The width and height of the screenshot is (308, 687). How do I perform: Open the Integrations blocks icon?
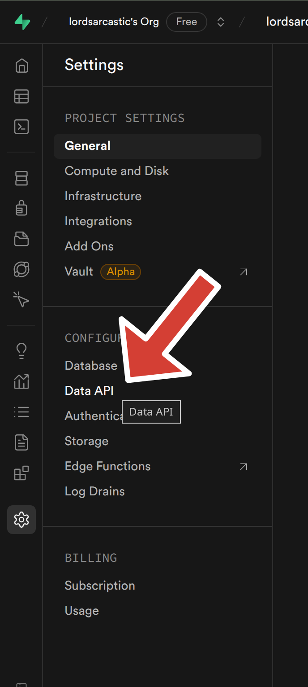pos(21,473)
